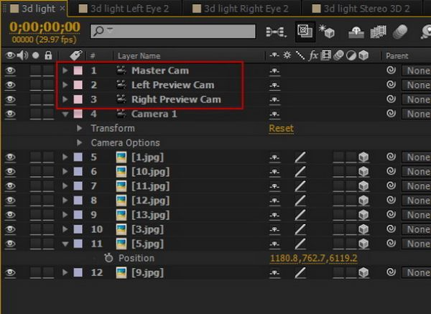This screenshot has width=431, height=314.
Task: Open the Composition Mini-Flowchart icon
Action: [276, 32]
